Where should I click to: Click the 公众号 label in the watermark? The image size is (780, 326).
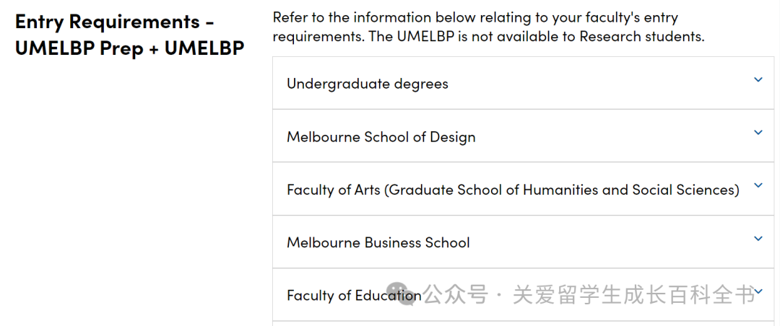pos(455,295)
